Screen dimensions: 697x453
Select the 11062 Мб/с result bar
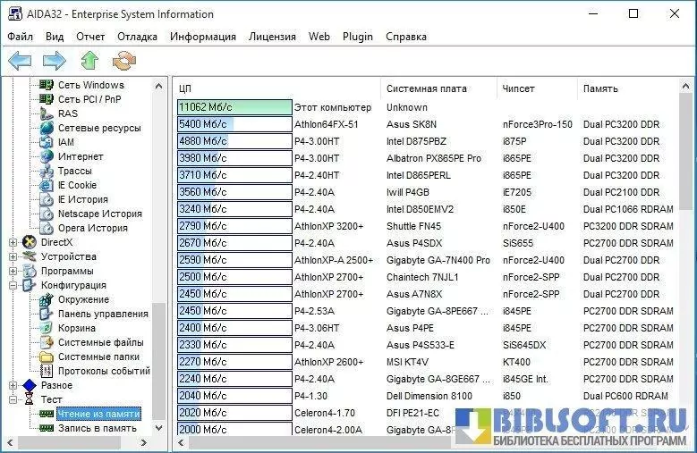(x=234, y=107)
